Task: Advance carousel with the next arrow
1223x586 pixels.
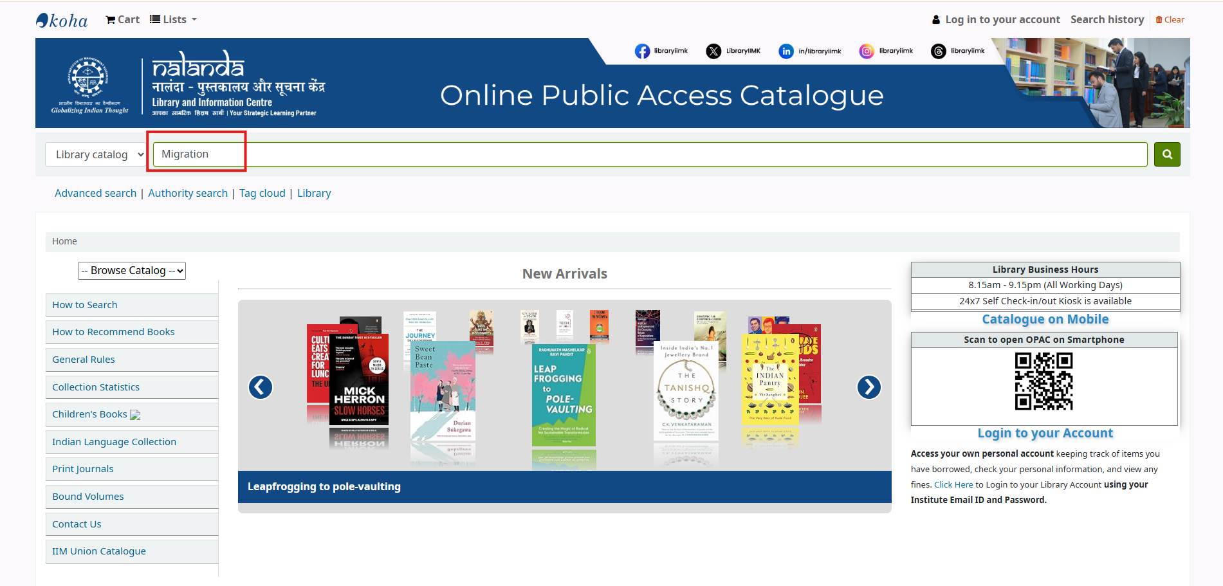Action: (869, 387)
